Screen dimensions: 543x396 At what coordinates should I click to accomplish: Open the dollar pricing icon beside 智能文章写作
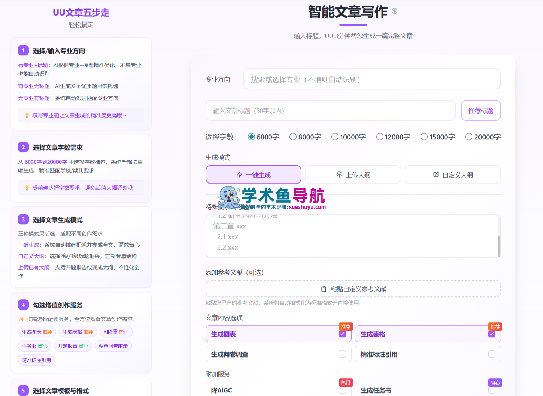(x=395, y=11)
